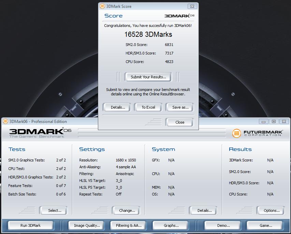
Task: Export the score with To Excel
Action: [x=148, y=107]
